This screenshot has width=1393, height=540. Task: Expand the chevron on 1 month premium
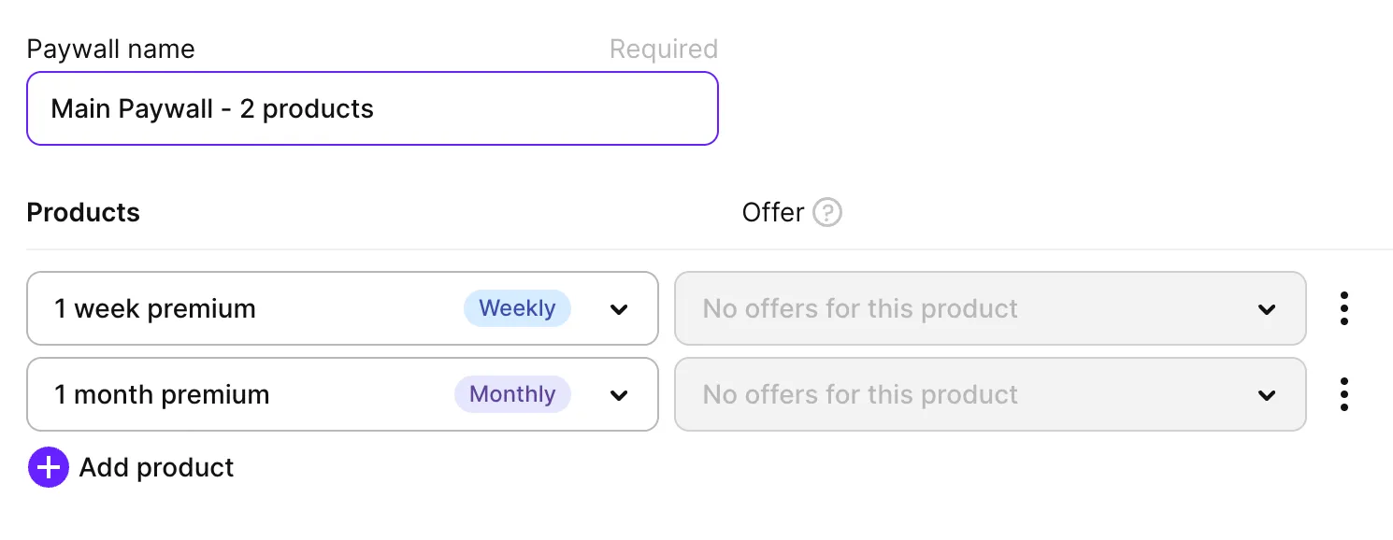619,395
